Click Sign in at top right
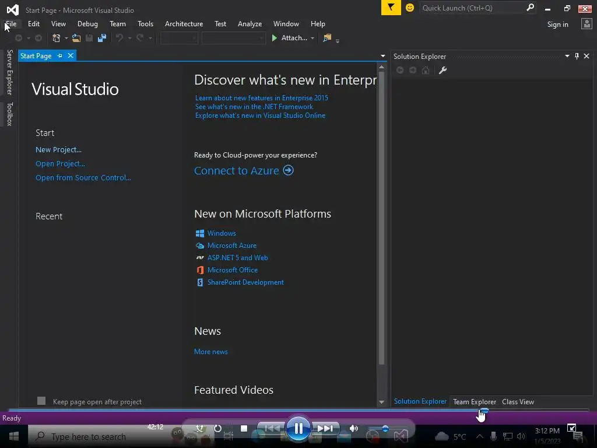 coord(557,24)
